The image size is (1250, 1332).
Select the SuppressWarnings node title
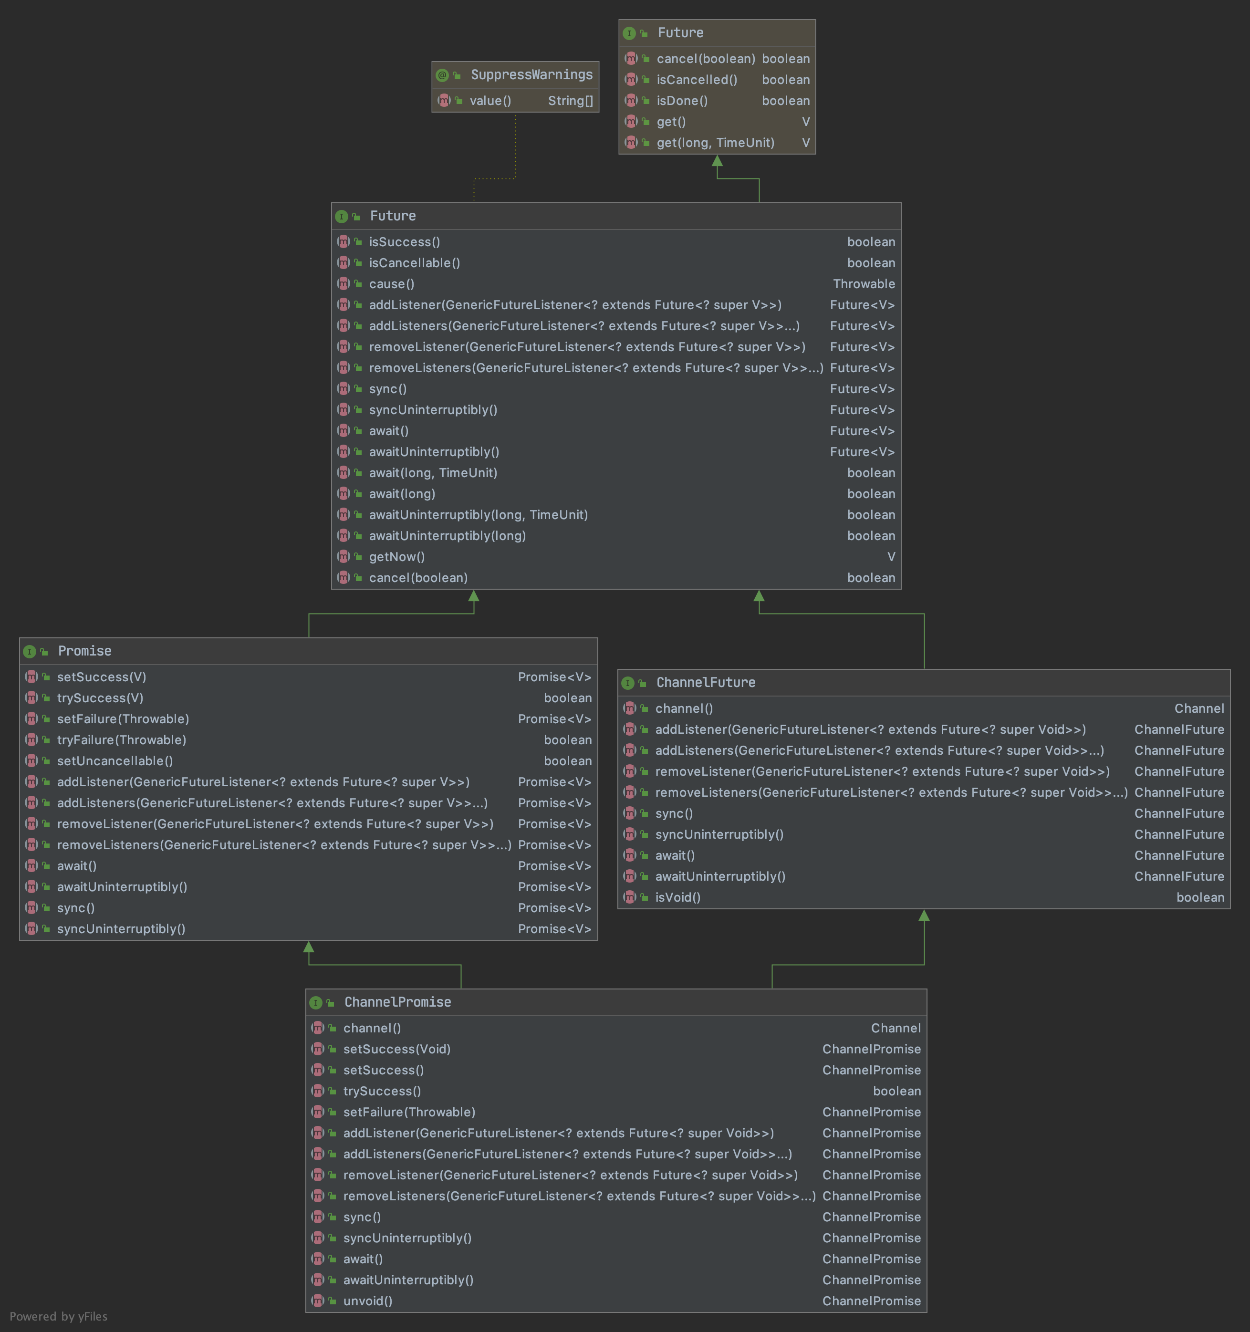coord(532,75)
